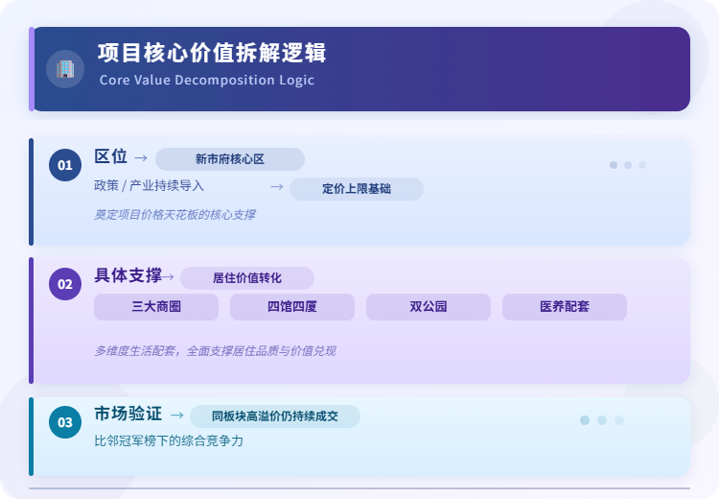Select the 定价上限基础 pill

357,189
